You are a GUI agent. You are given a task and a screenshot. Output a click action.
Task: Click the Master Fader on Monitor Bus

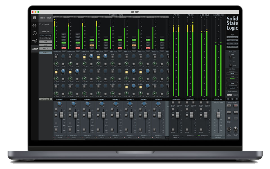pos(218,115)
